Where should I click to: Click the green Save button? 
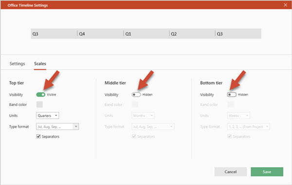[267, 171]
